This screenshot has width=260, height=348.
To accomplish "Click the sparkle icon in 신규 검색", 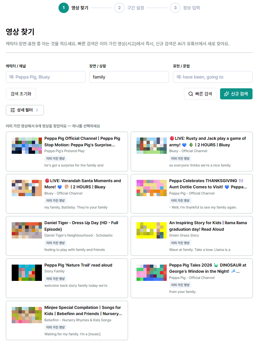I will [227, 94].
